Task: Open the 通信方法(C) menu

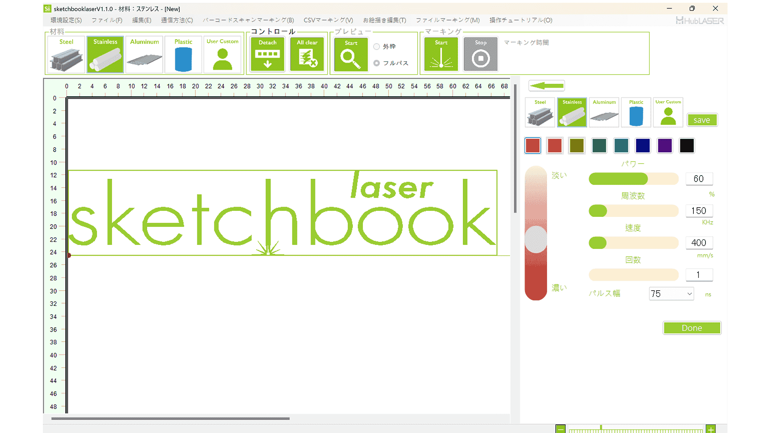Action: tap(177, 20)
